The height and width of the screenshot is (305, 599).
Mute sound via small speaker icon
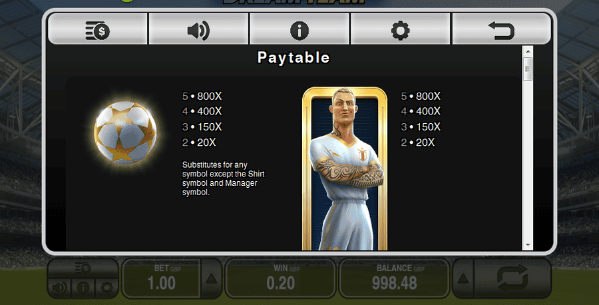pyautogui.click(x=60, y=288)
